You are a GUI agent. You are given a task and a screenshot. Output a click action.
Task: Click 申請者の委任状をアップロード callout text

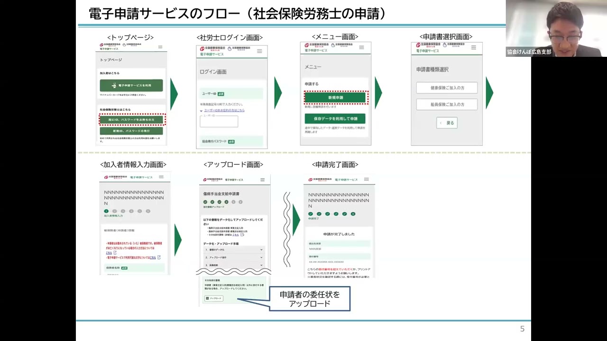(x=310, y=299)
